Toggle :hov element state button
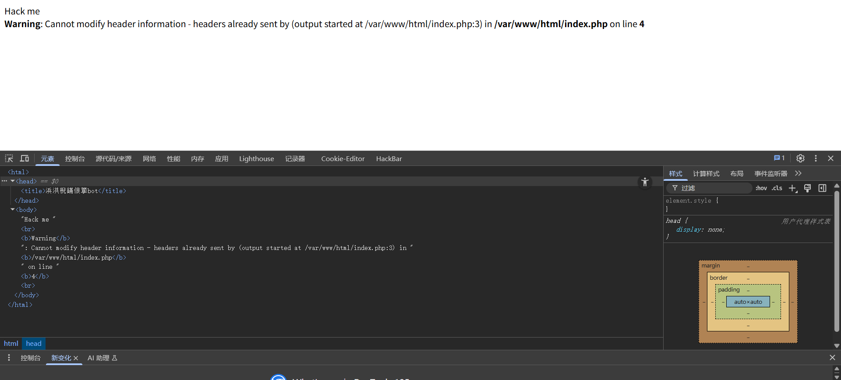The width and height of the screenshot is (841, 380). click(761, 188)
